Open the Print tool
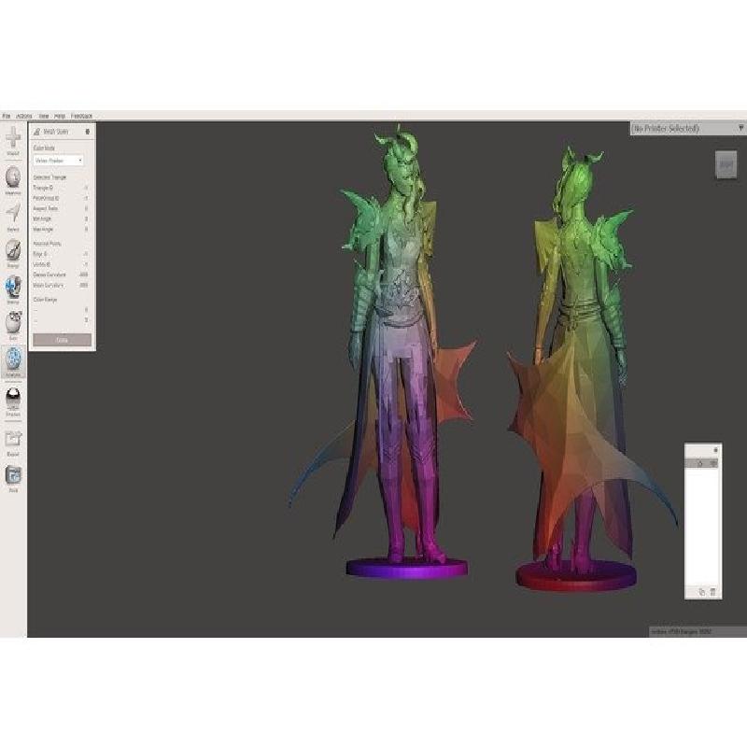Viewport: 747px width, 747px height. tap(13, 478)
